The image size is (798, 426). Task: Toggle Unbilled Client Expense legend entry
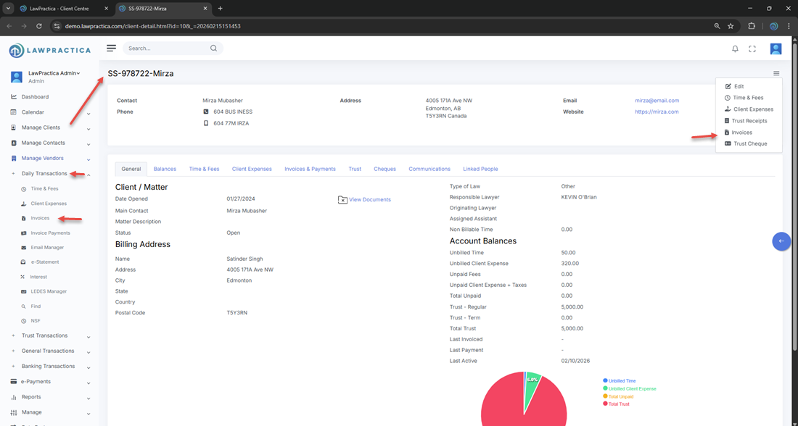(x=631, y=388)
